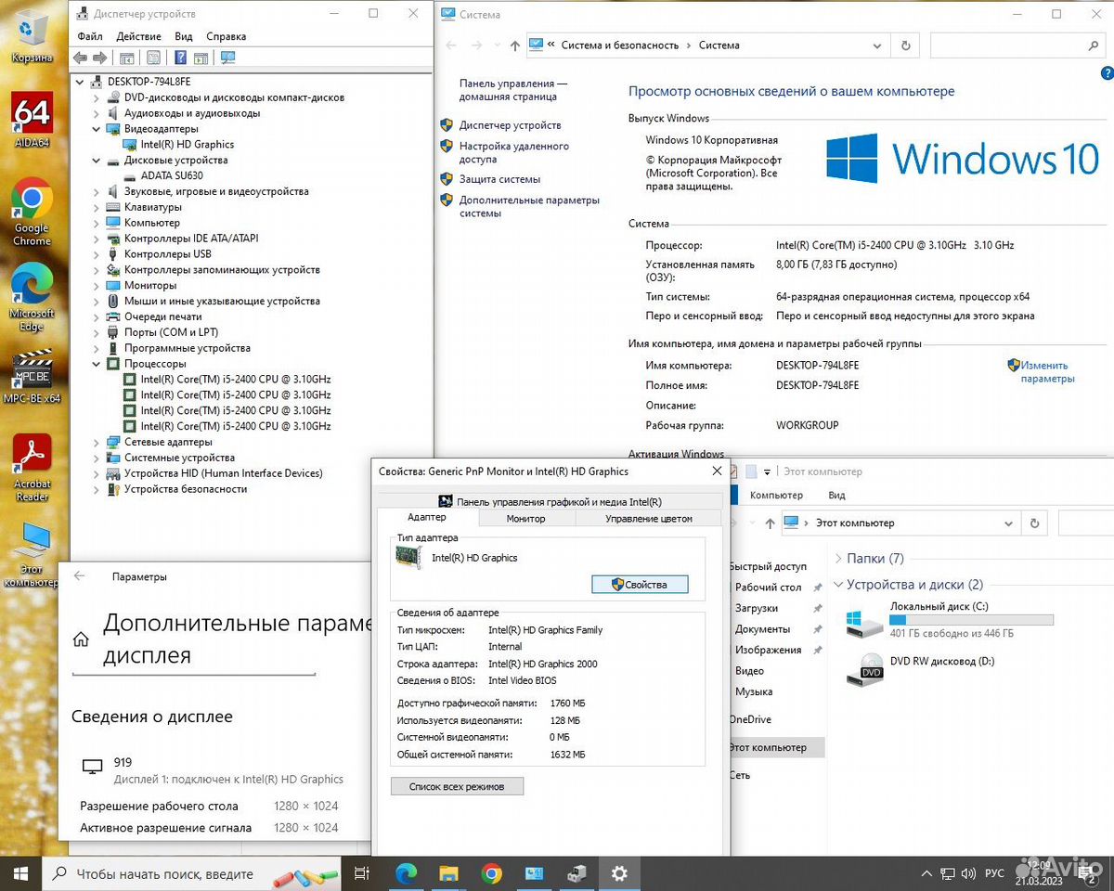Switch to the Монитор tab
The height and width of the screenshot is (891, 1114).
point(526,519)
